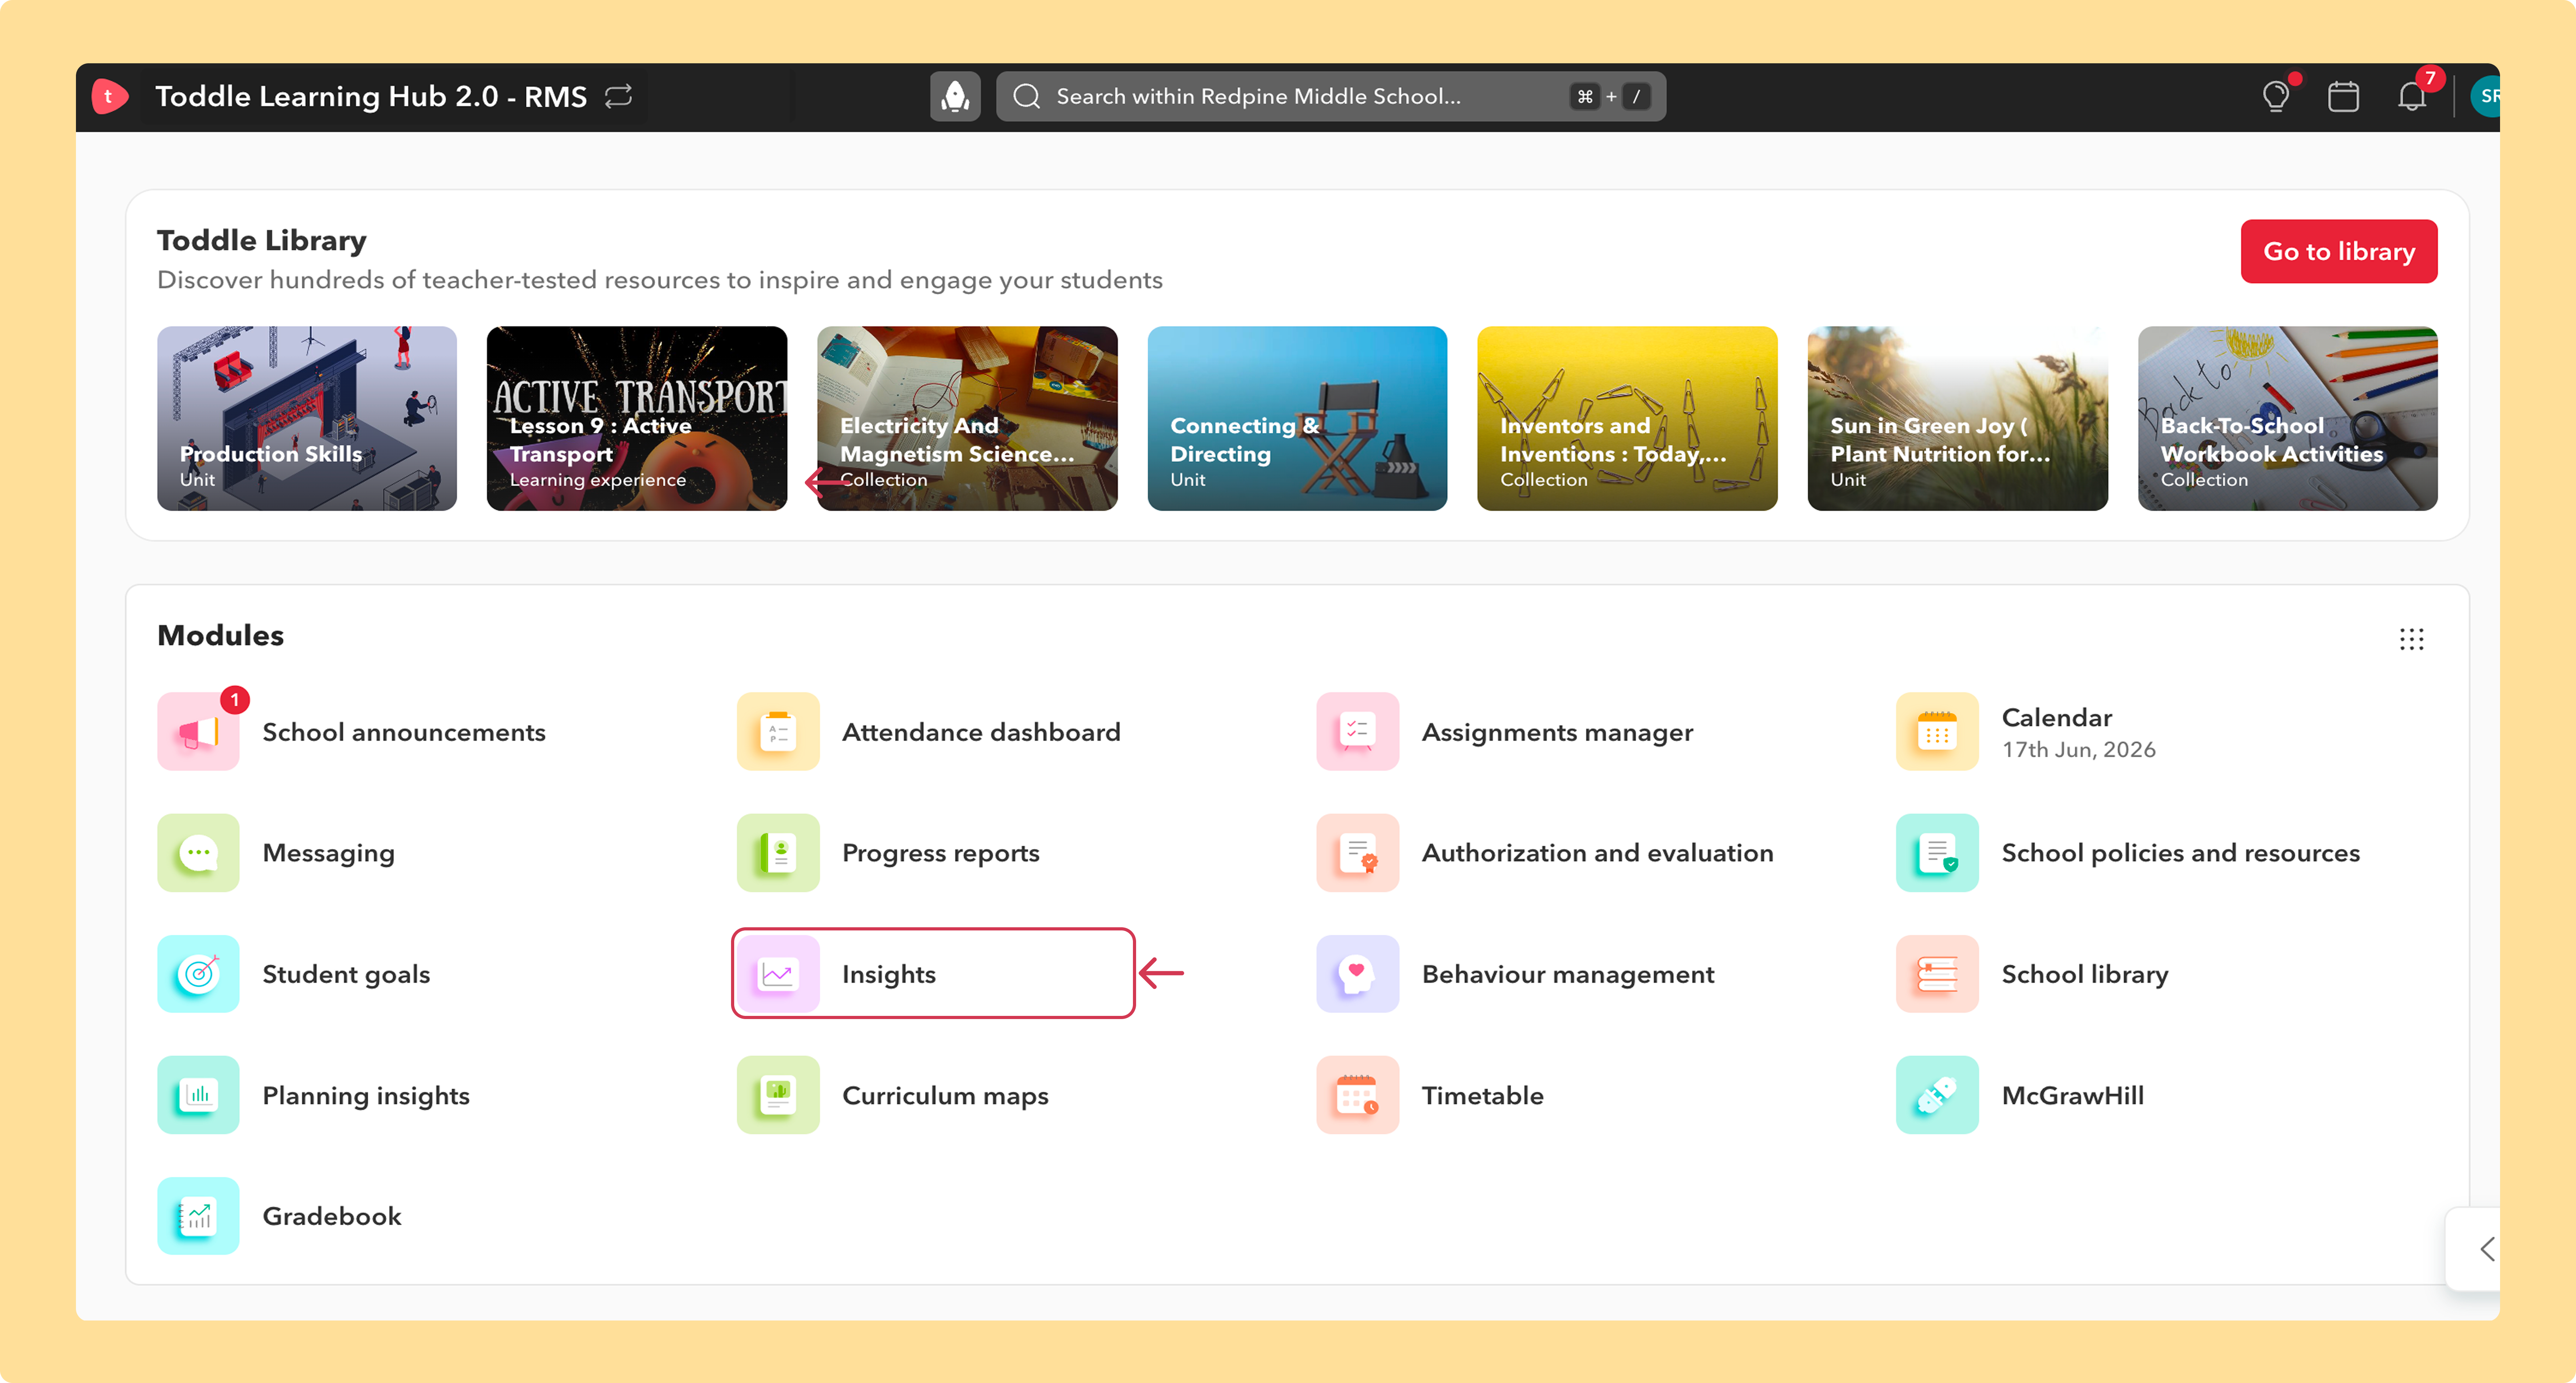2576x1383 pixels.
Task: Click the lightbulb tips icon
Action: [x=2276, y=97]
